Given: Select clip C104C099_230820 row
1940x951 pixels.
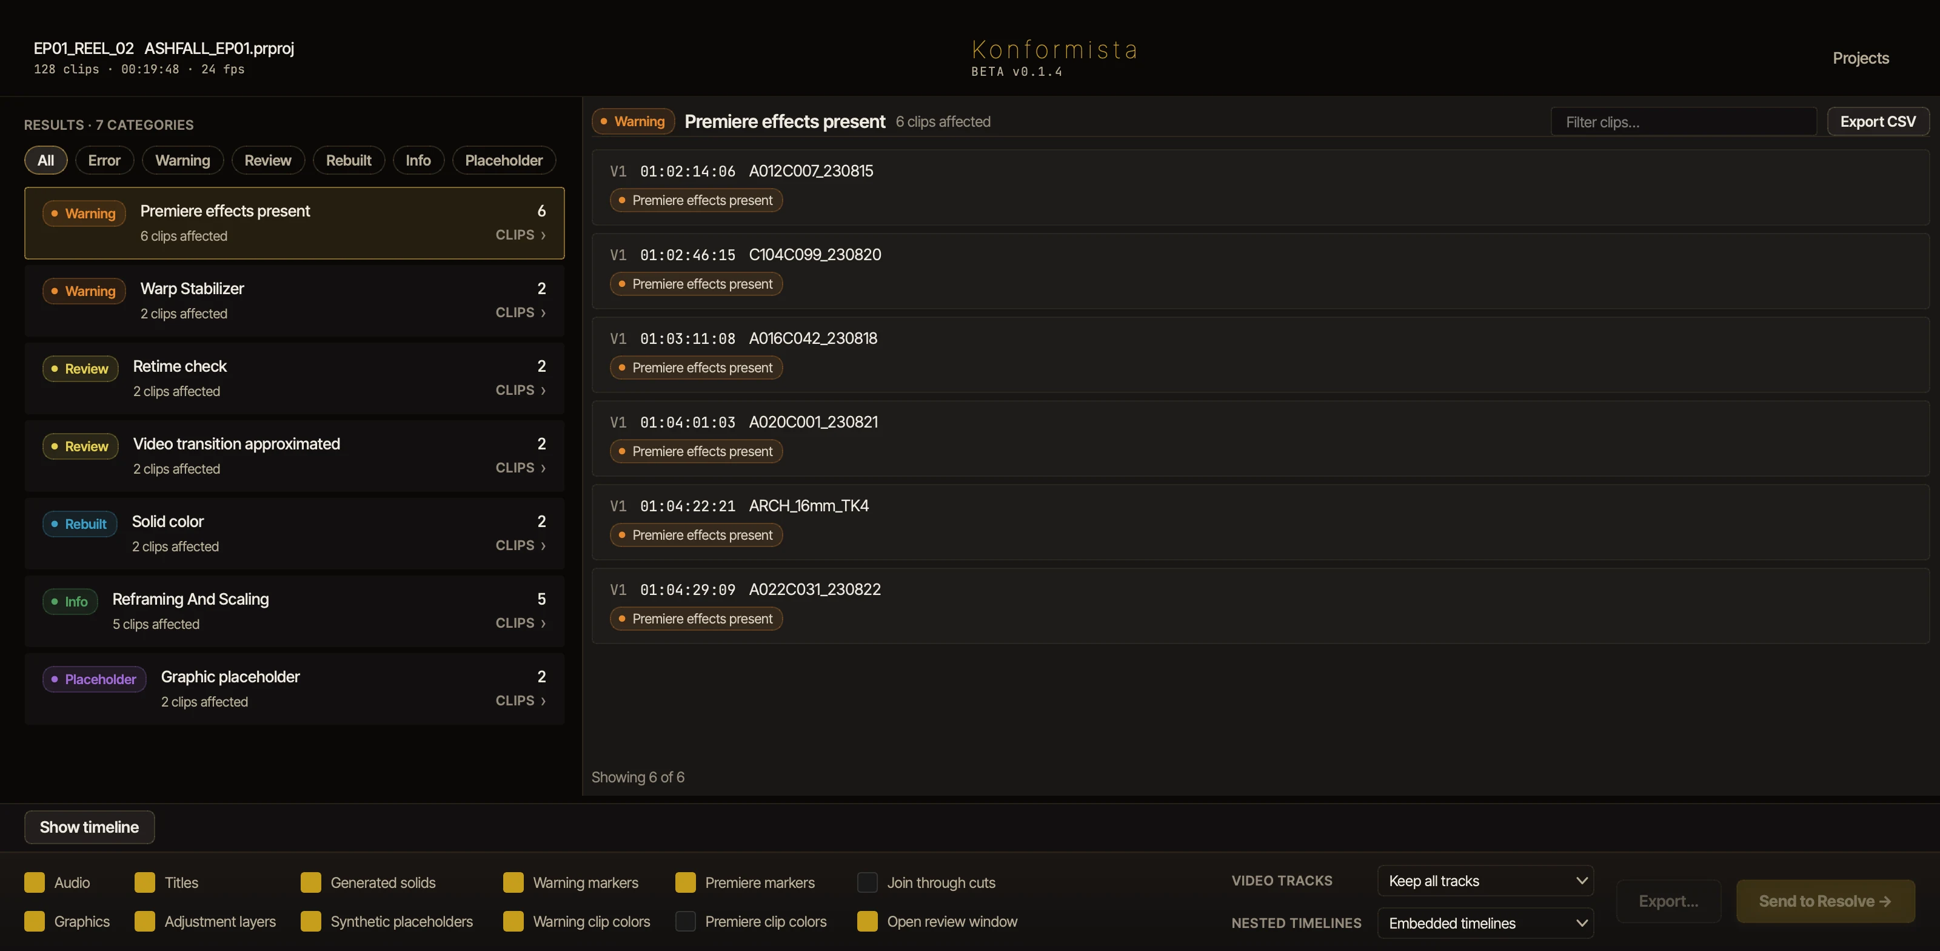Looking at the screenshot, I should [1261, 271].
